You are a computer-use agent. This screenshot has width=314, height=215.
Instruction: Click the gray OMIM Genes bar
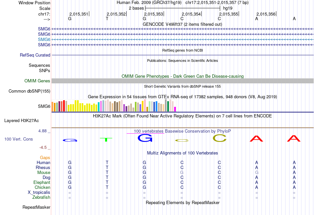point(182,81)
